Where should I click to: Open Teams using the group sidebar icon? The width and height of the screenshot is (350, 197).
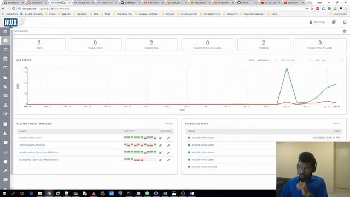point(5,142)
